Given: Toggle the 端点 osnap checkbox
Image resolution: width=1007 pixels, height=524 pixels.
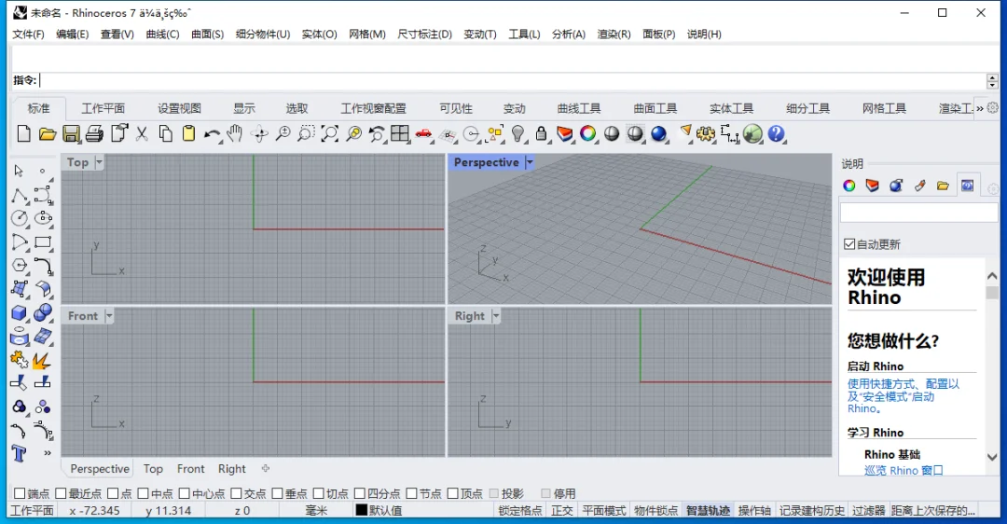Looking at the screenshot, I should tap(20, 493).
